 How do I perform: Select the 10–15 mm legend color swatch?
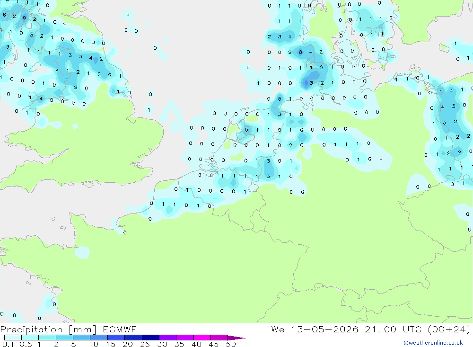[x=99, y=338]
